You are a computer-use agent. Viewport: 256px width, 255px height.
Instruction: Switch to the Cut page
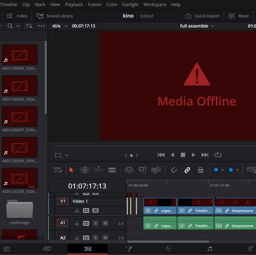pos(47,249)
